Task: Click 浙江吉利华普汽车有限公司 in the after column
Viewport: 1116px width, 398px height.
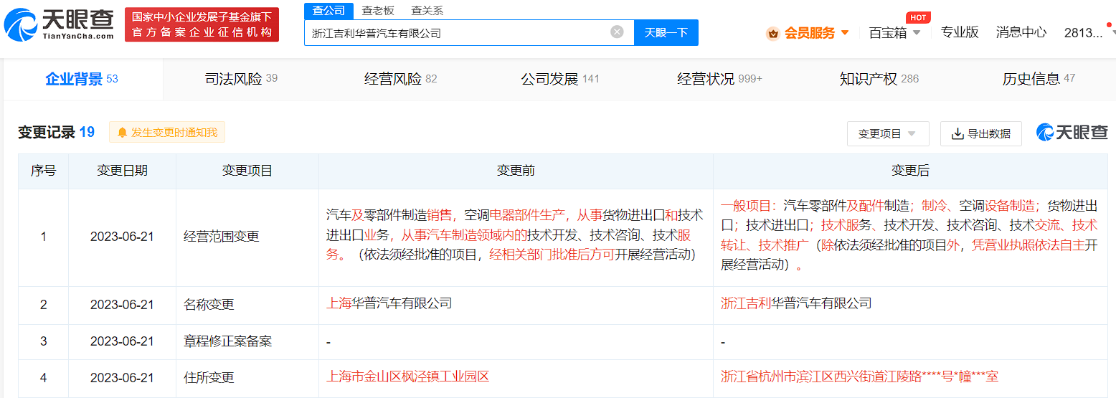Action: [x=796, y=303]
